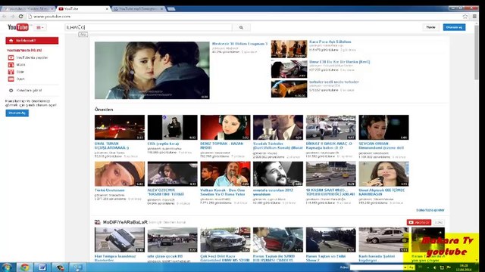Switch to the first browser tab
Viewport: 485px width, 272px height.
pyautogui.click(x=28, y=9)
